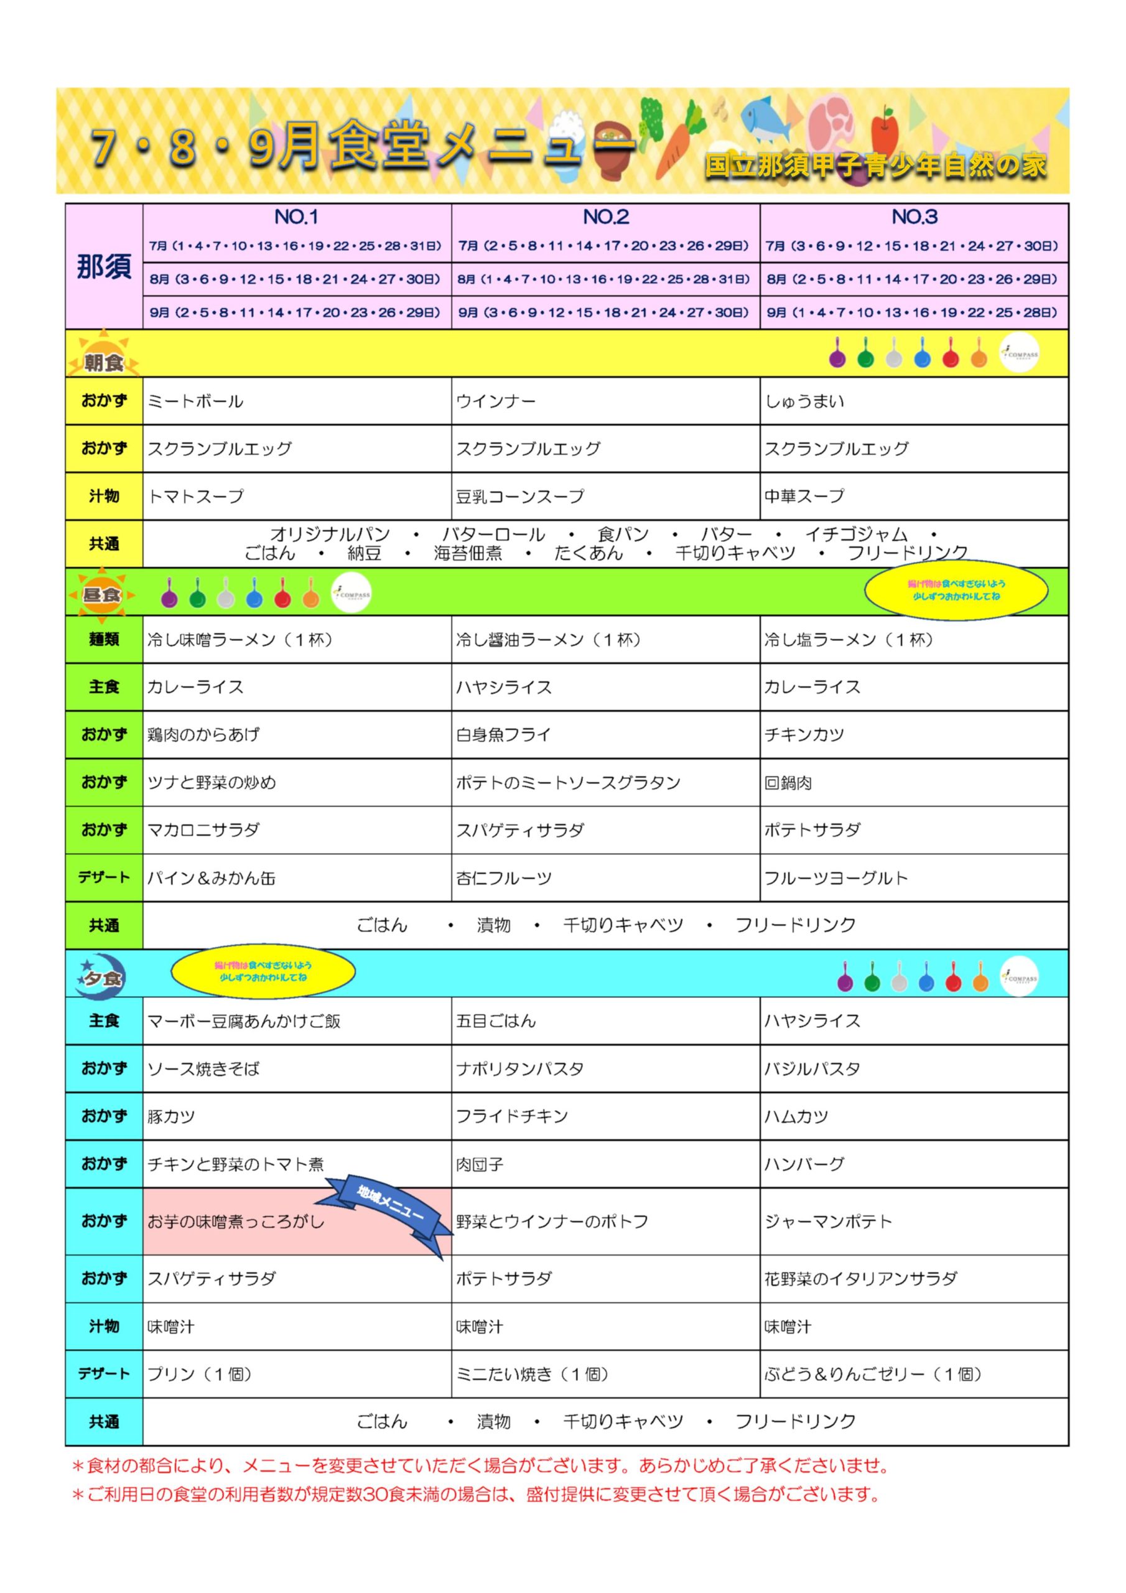The height and width of the screenshot is (1593, 1126).
Task: Click NO.2 August dates 1・4・7 row
Action: (605, 279)
